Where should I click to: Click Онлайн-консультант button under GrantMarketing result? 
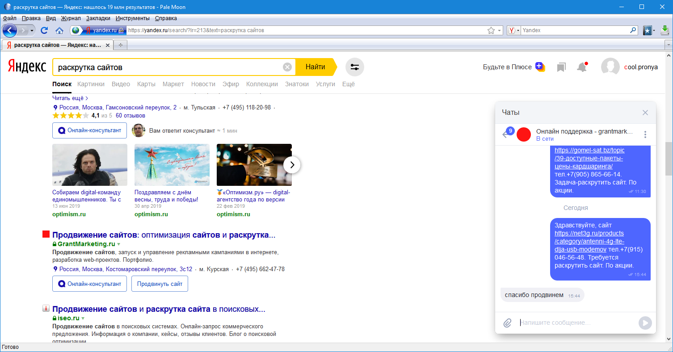tap(89, 284)
